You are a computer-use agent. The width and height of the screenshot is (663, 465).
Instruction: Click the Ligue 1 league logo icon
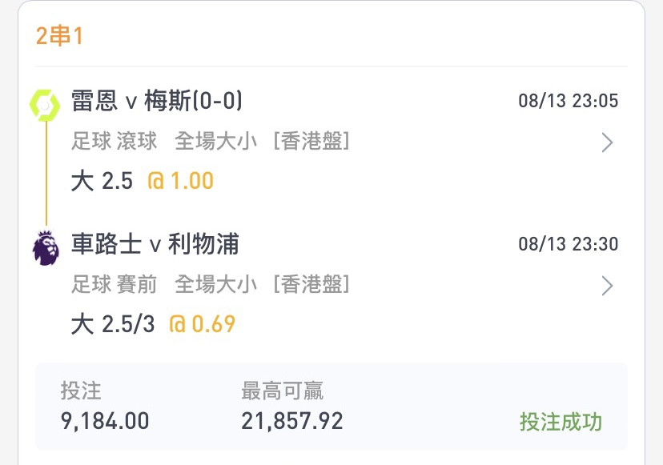point(45,105)
